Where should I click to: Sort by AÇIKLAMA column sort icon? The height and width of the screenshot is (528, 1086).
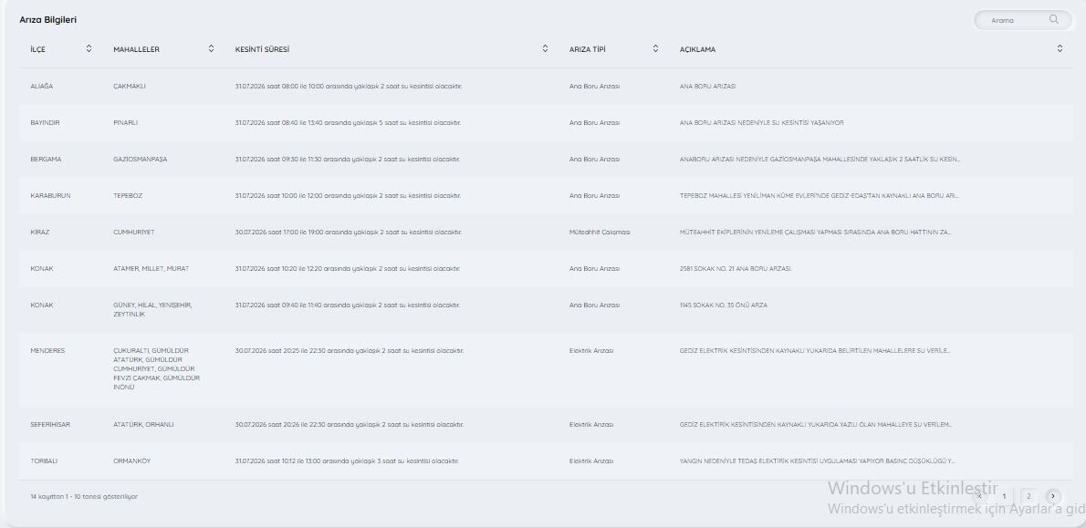pos(1060,48)
